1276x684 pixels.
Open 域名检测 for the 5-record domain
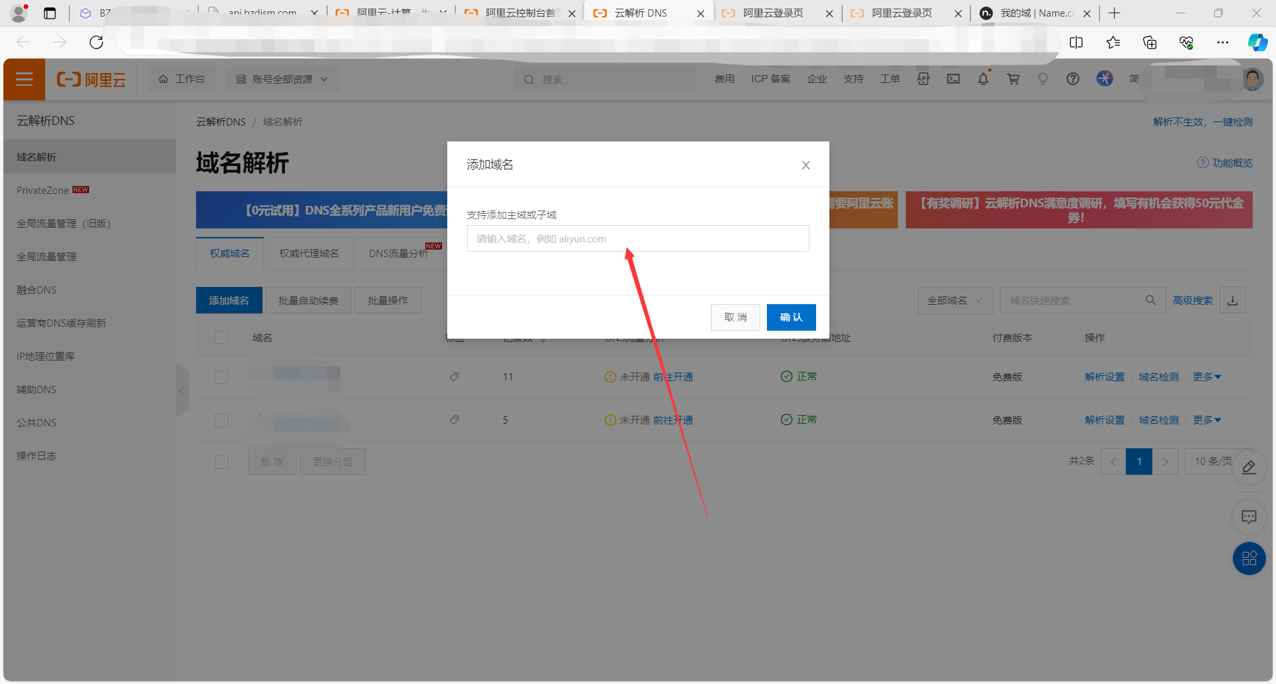tap(1158, 420)
